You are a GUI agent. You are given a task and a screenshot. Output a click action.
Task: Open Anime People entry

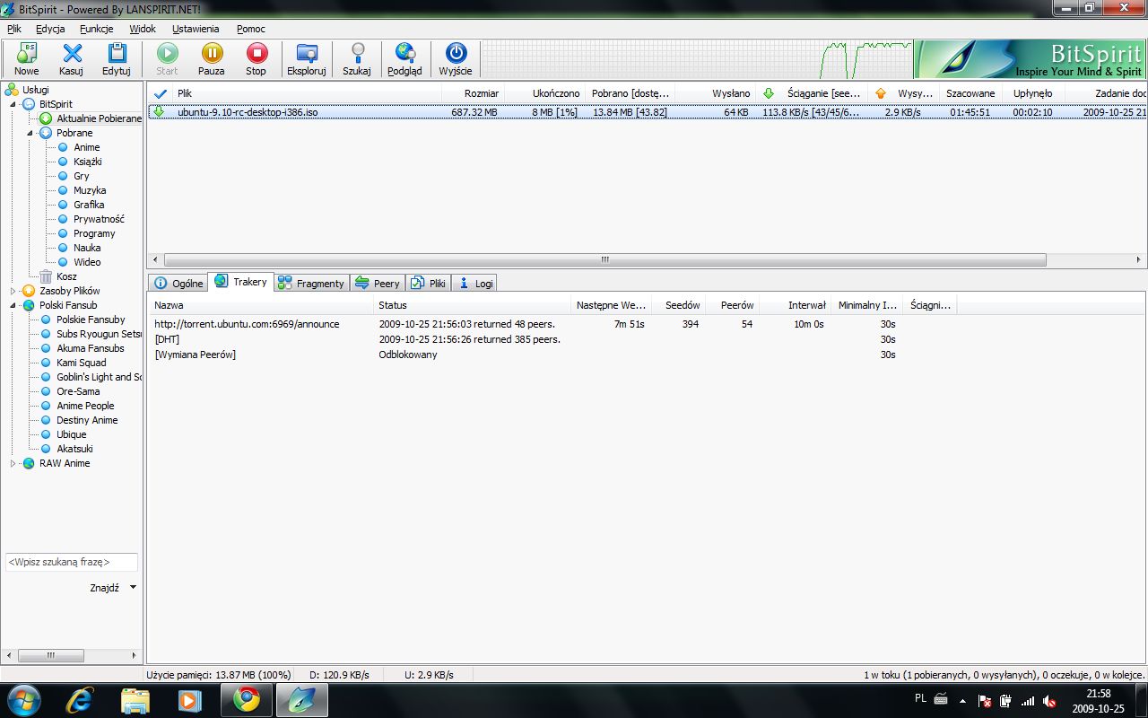[x=85, y=406]
